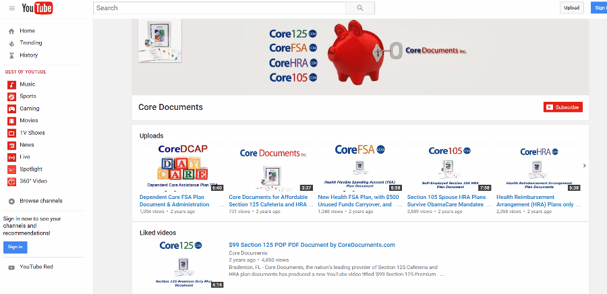607x294 pixels.
Task: Click the YouTube logo
Action: click(x=37, y=8)
